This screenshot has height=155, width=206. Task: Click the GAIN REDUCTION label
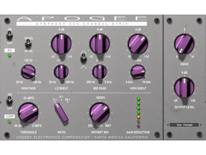[x=138, y=132]
